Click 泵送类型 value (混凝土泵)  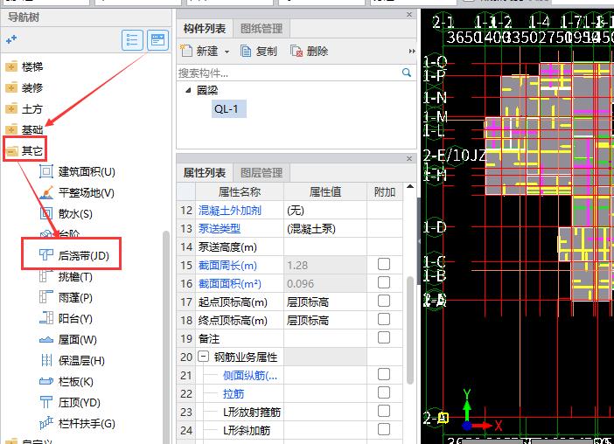tap(325, 229)
